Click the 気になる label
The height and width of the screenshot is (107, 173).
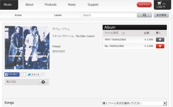click(11, 82)
